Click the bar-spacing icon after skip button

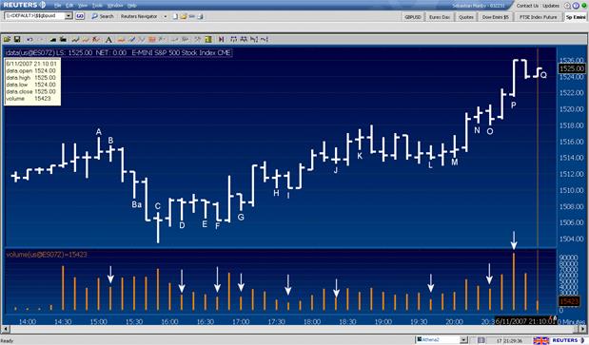(234, 39)
